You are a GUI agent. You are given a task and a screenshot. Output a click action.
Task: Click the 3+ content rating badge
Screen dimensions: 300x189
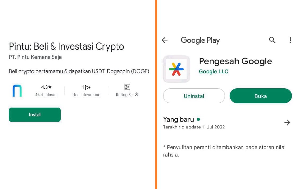[127, 87]
